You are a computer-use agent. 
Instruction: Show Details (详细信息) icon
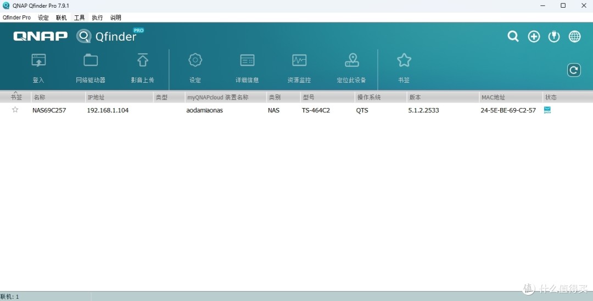tap(247, 60)
